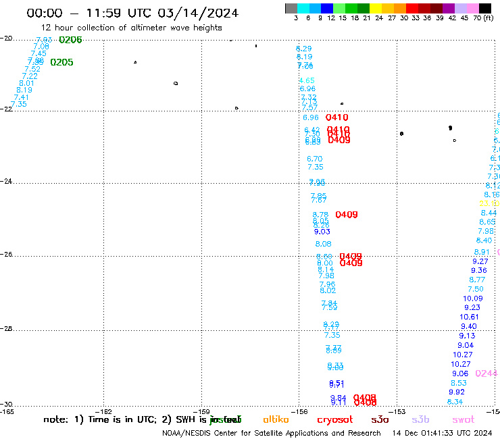This screenshot has width=500, height=439.
Task: Click the dark red 's3a' satellite legend label
Action: [380, 419]
